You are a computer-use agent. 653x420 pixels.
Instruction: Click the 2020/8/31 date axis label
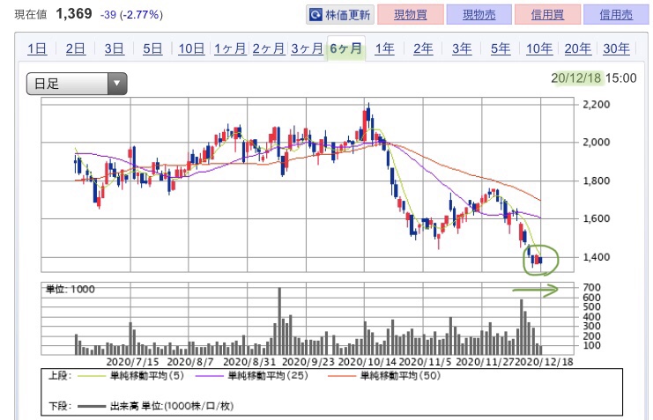pyautogui.click(x=249, y=362)
